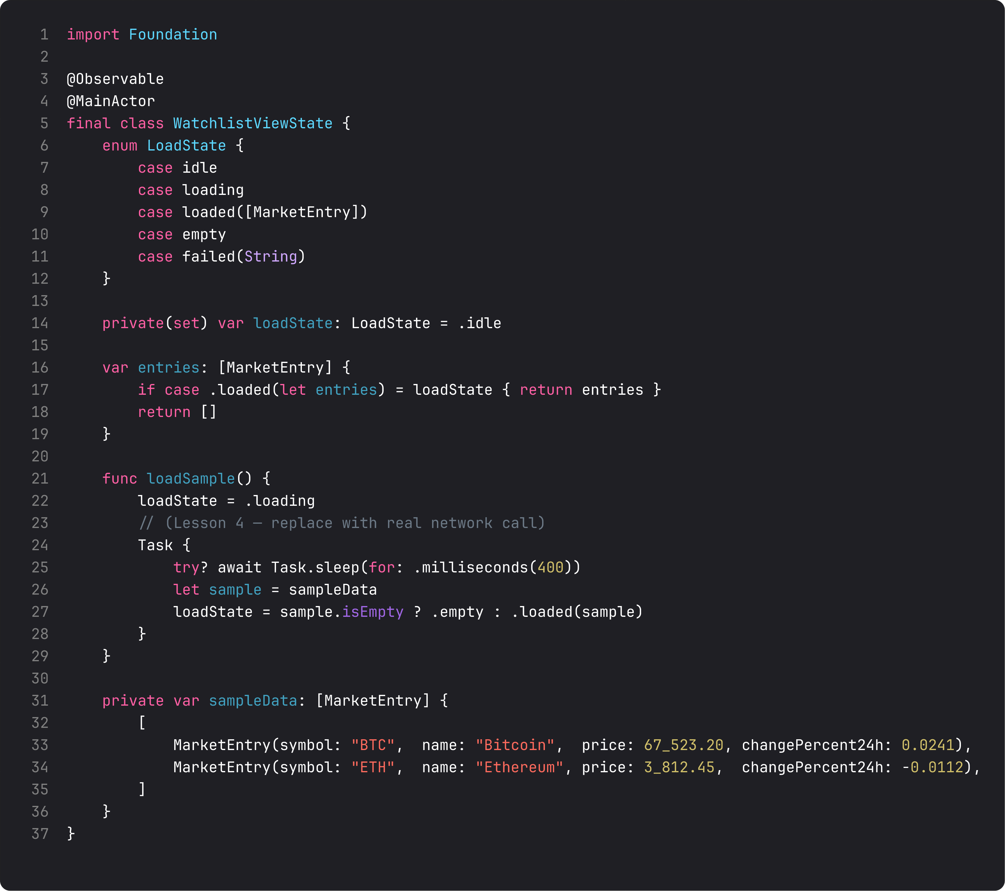Click 'isEmpty' on line 27
Screen dimensions: 1005x891
point(373,612)
